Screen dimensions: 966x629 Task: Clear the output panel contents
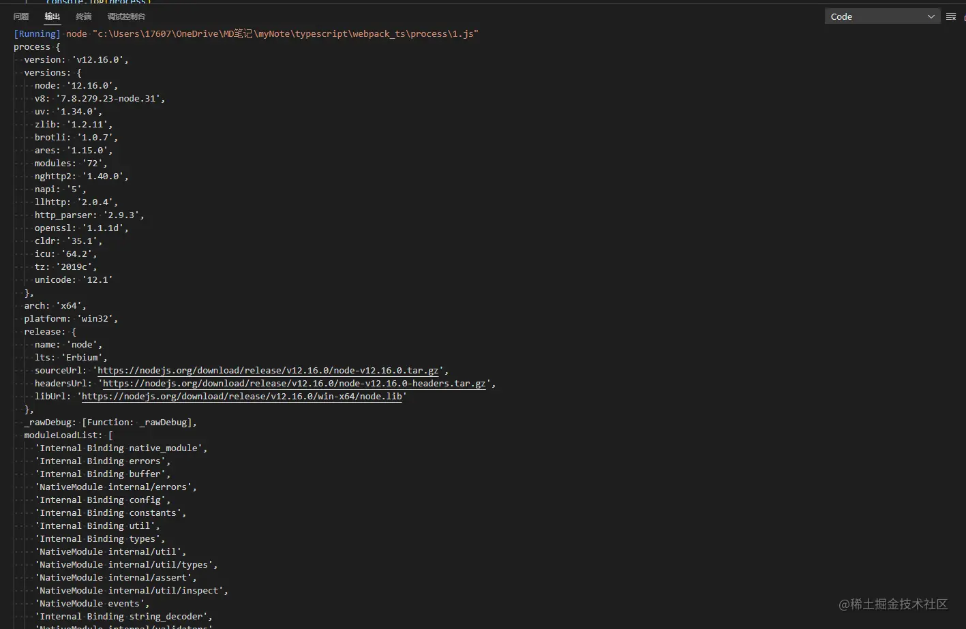point(951,16)
